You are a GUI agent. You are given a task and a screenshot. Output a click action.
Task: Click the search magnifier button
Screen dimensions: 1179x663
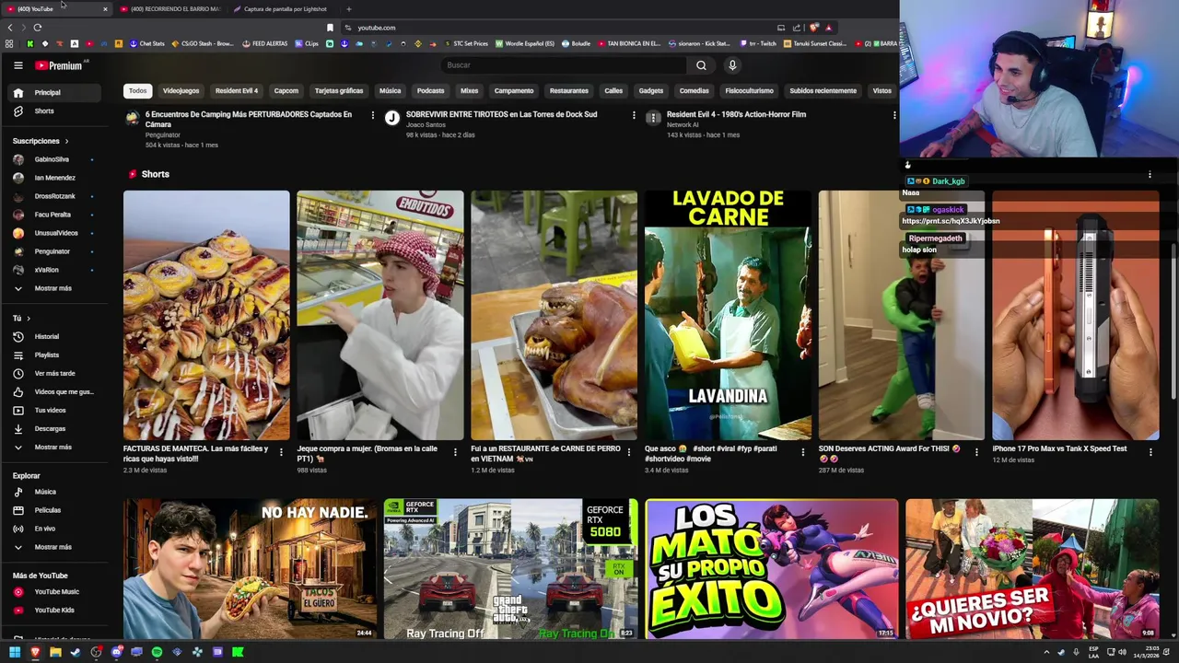click(x=701, y=65)
